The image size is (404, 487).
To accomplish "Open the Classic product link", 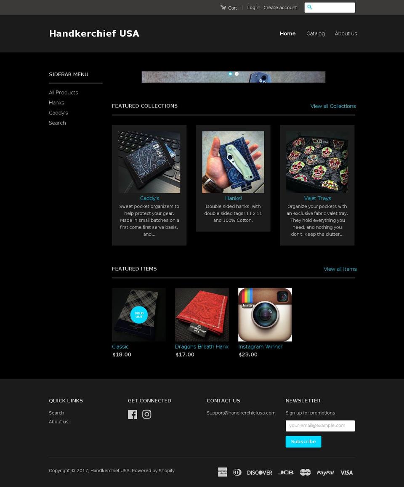I will tap(120, 346).
